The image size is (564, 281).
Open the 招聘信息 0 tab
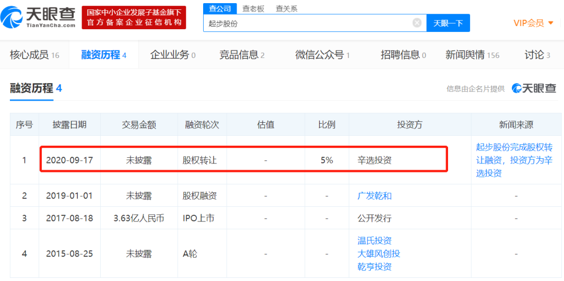[x=404, y=55]
